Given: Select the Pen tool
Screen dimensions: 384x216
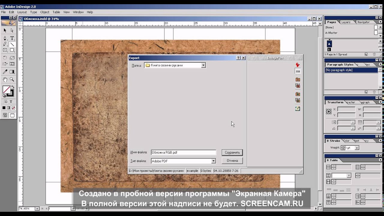Looking at the screenshot, I should [x=5, y=38].
